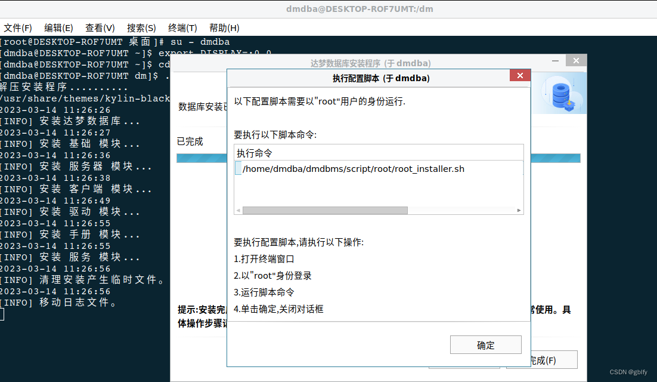Click the right scroll arrow of command list
This screenshot has height=382, width=657.
click(x=519, y=210)
